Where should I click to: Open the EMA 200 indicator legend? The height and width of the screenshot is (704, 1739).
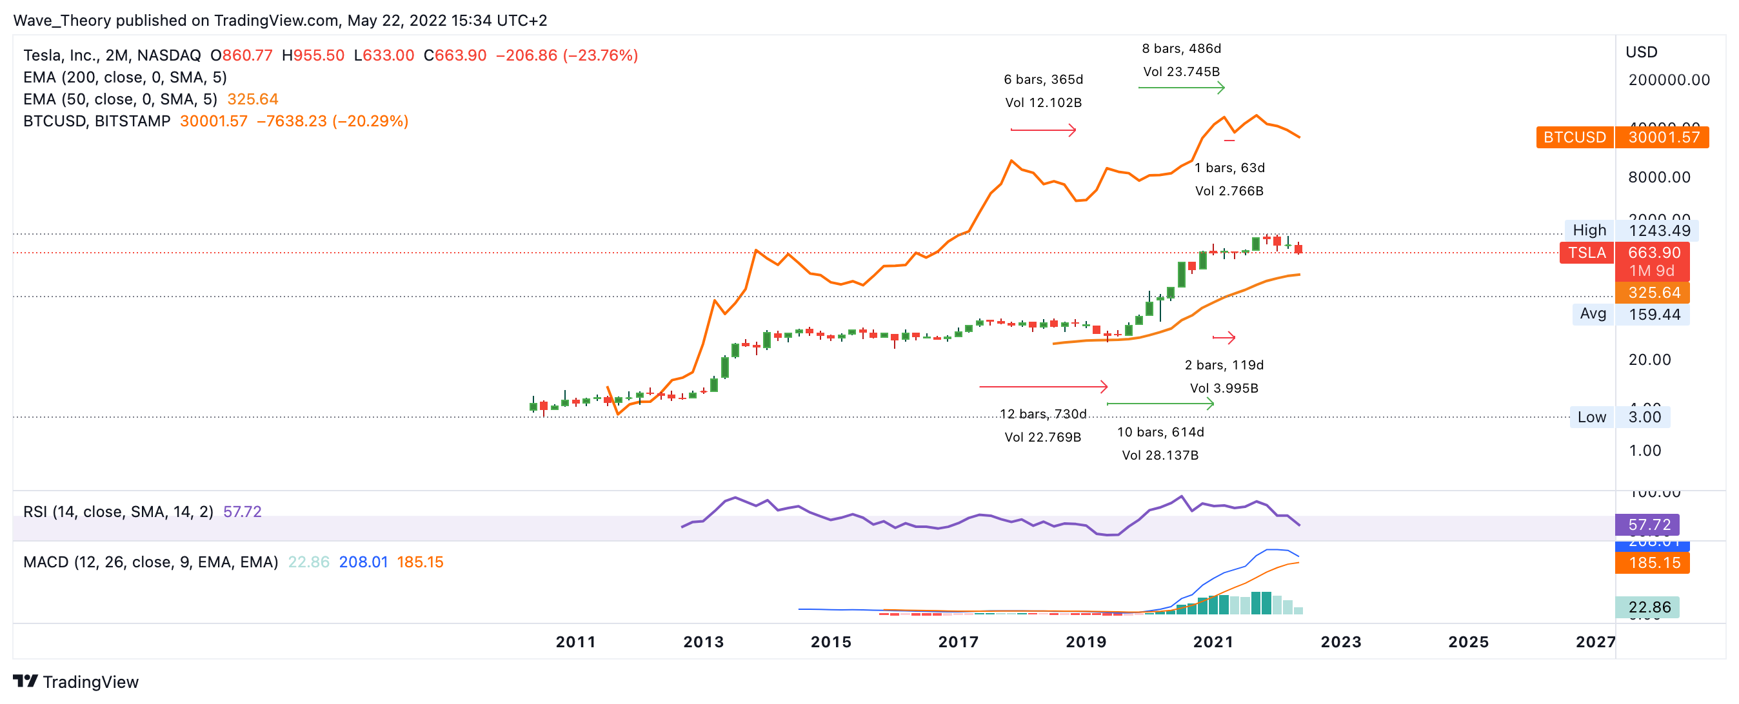click(x=125, y=77)
